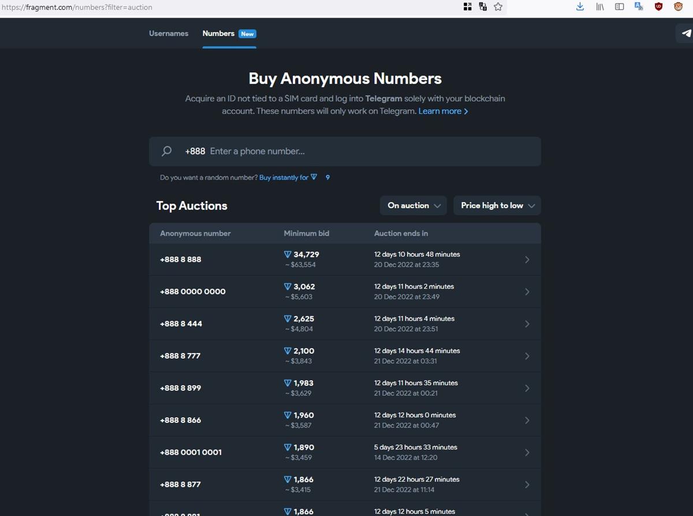Toggle the Firefox sidebar icon
The width and height of the screenshot is (693, 516).
coord(620,7)
